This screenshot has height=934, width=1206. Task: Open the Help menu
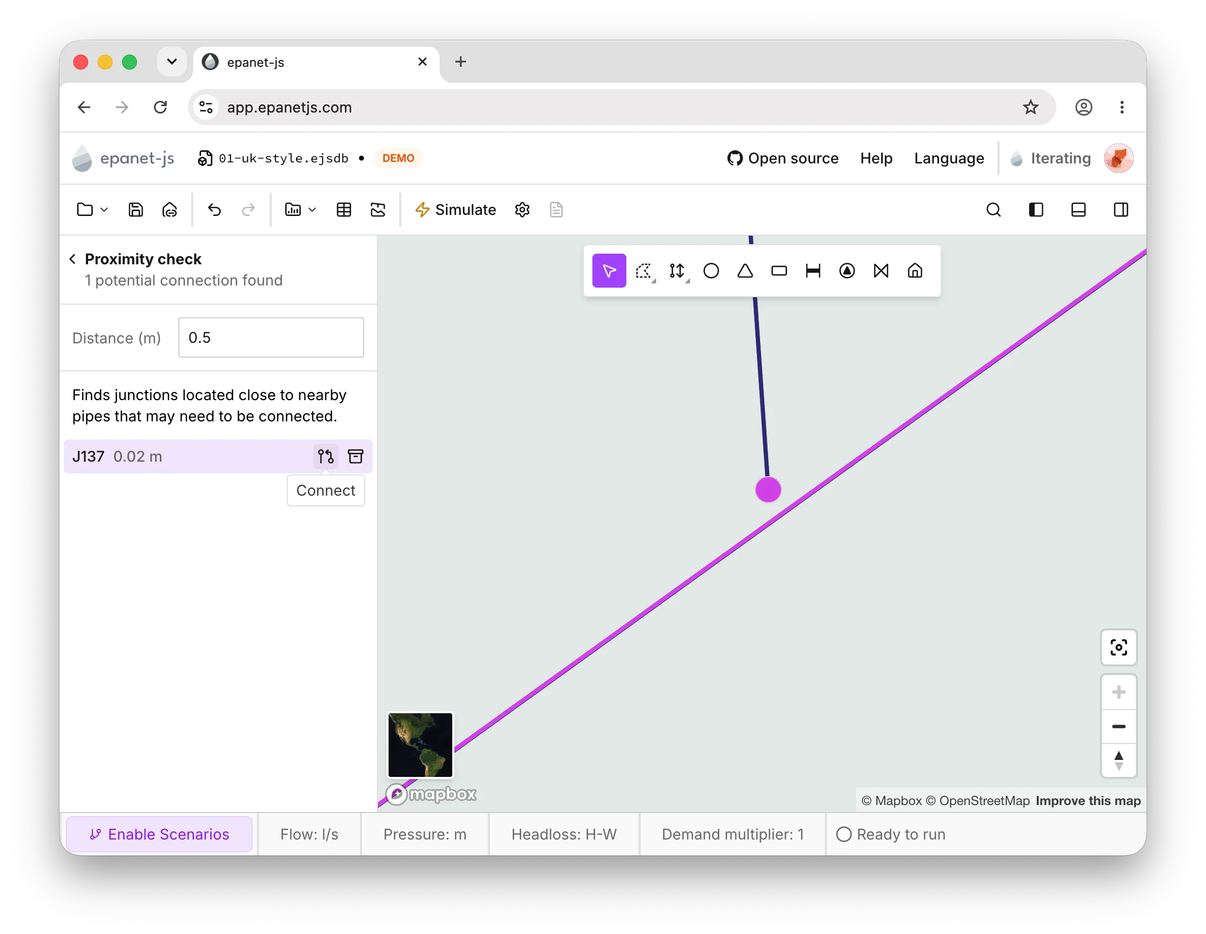(876, 159)
